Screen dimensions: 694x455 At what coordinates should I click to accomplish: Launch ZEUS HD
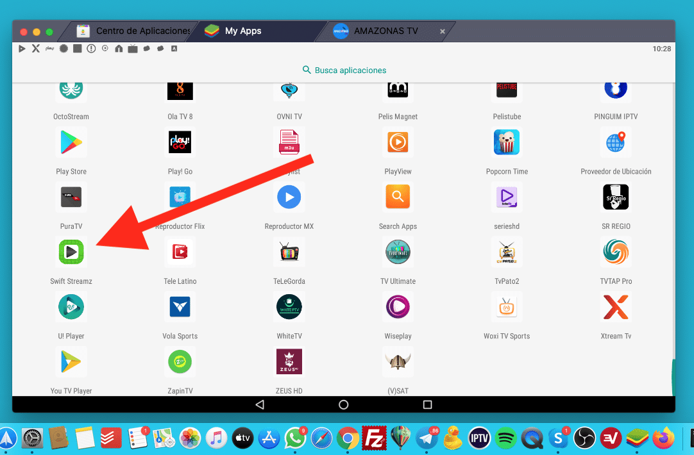coord(289,361)
